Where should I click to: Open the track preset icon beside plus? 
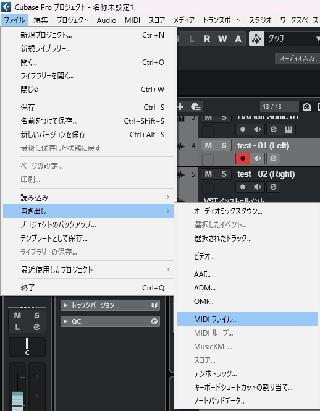(x=196, y=107)
